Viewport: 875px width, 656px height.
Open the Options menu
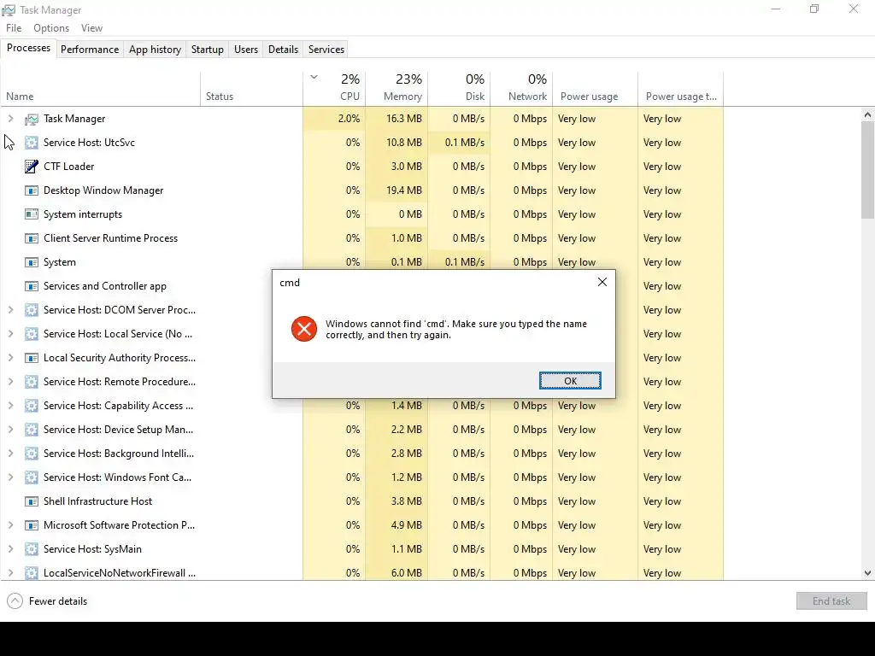tap(51, 28)
